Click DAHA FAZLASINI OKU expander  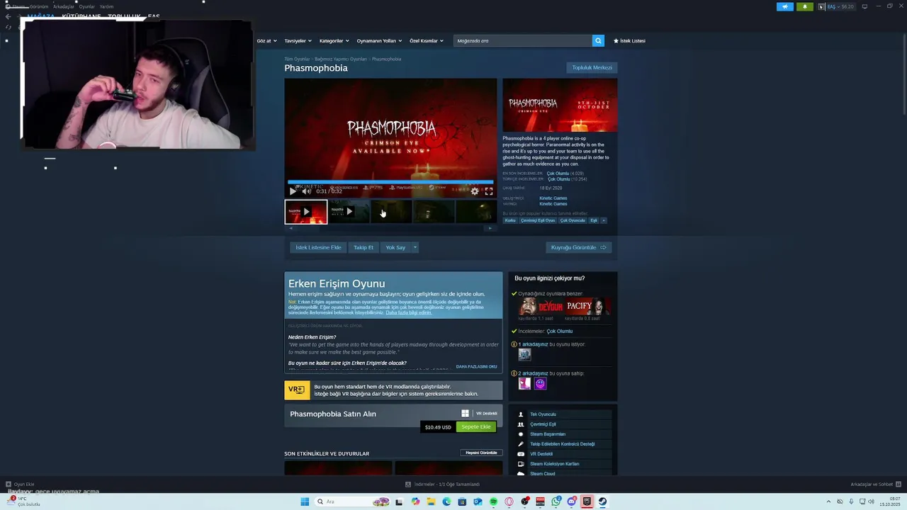click(476, 367)
